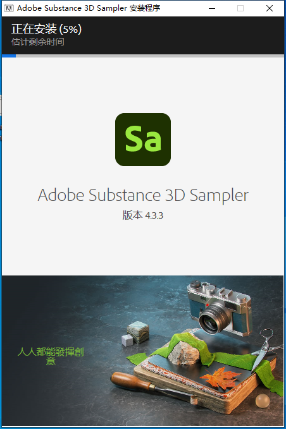Click the grey unfilled part of progress bar
Viewport: 286px width, 429px height.
[150, 56]
